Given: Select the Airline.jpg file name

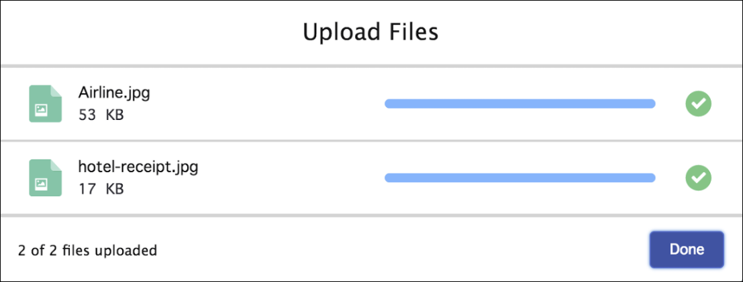Looking at the screenshot, I should [x=114, y=92].
